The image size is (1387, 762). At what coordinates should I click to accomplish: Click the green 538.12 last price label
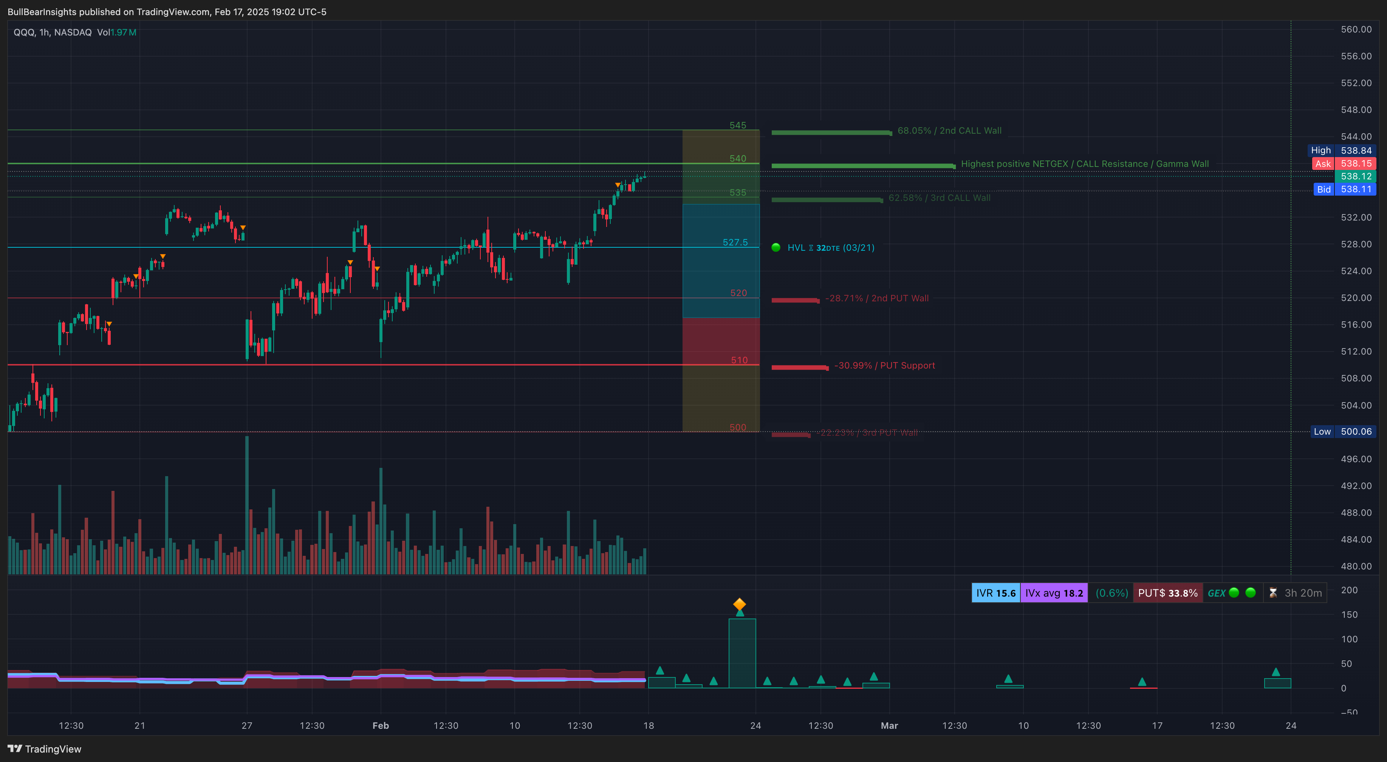pyautogui.click(x=1355, y=176)
